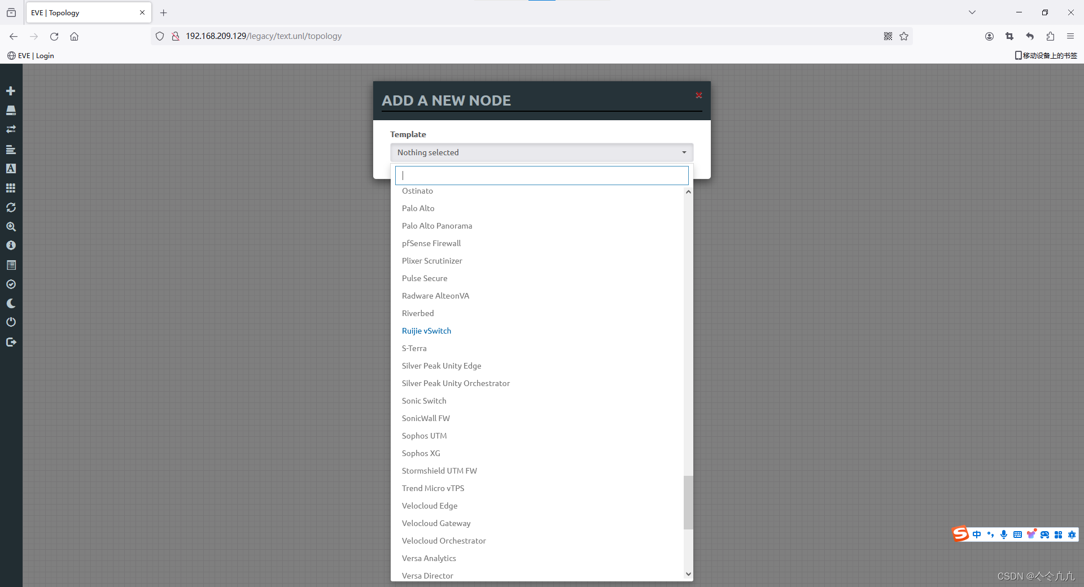This screenshot has height=587, width=1084.
Task: Click the Refresh topology sidebar icon
Action: coord(11,207)
